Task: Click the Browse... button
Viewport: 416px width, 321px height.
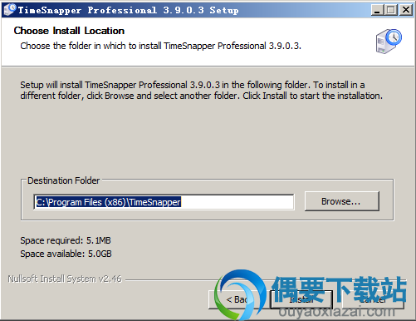Action: [x=342, y=201]
